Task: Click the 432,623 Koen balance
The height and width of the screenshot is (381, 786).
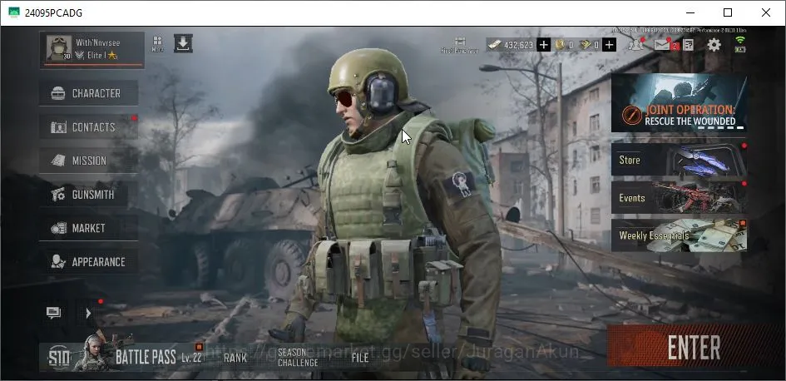Action: click(x=518, y=45)
